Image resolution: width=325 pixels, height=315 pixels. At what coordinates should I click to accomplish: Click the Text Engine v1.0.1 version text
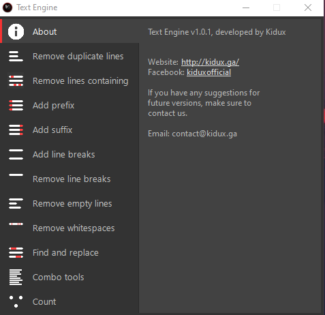click(217, 32)
